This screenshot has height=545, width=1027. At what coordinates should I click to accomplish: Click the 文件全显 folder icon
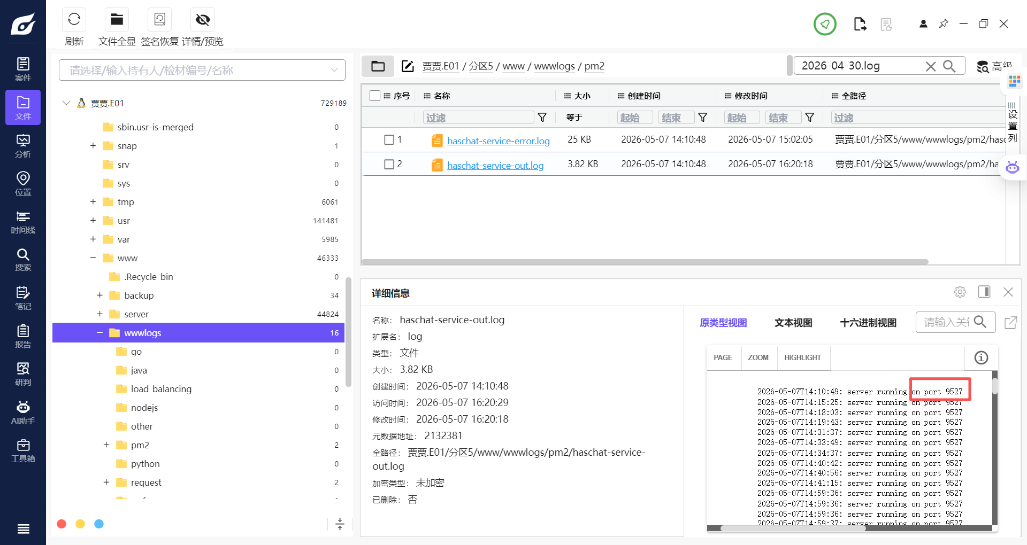pyautogui.click(x=117, y=20)
